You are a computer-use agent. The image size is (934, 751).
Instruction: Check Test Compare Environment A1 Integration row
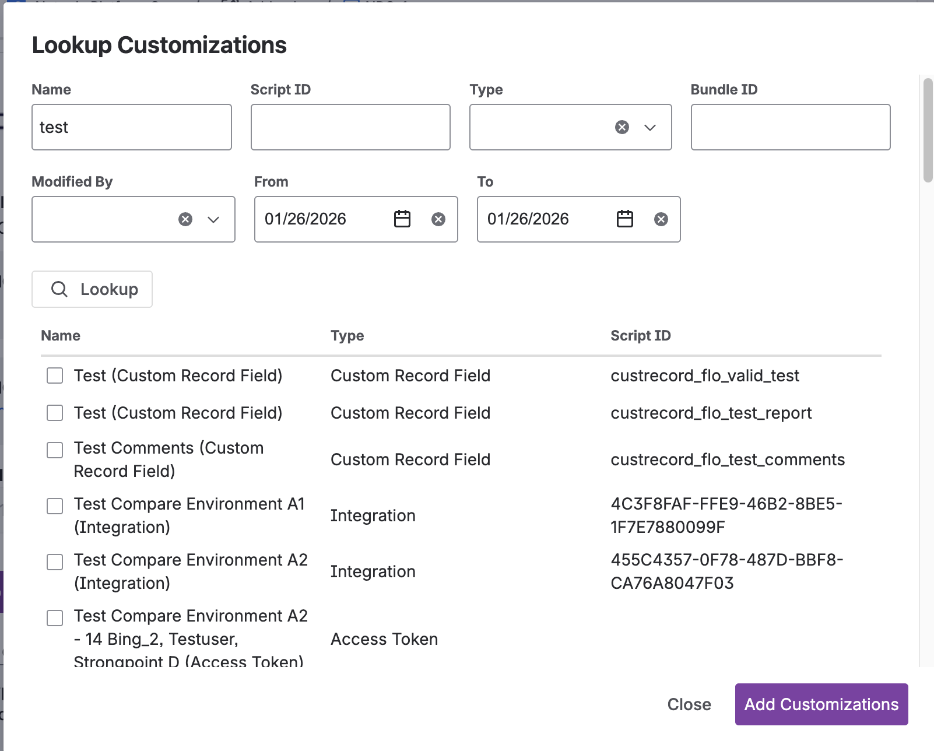[x=54, y=506]
